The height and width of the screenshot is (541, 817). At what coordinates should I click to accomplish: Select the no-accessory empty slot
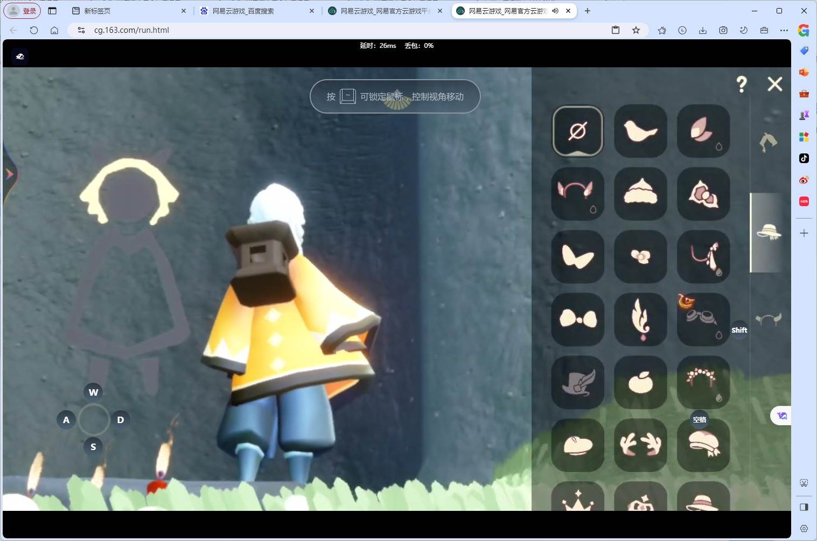click(577, 131)
